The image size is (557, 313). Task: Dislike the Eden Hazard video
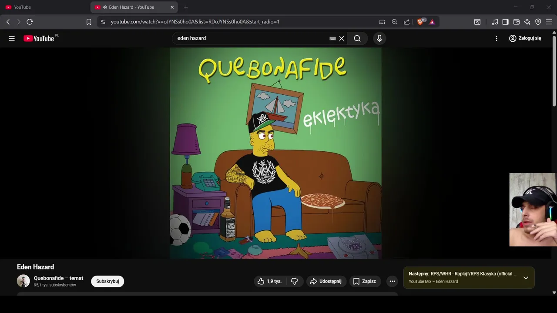(294, 281)
